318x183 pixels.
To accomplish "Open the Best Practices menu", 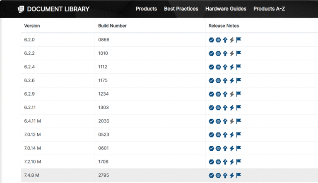I will (x=181, y=9).
